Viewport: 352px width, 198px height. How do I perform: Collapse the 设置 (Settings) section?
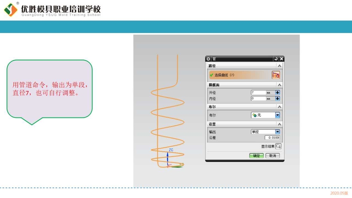279,124
